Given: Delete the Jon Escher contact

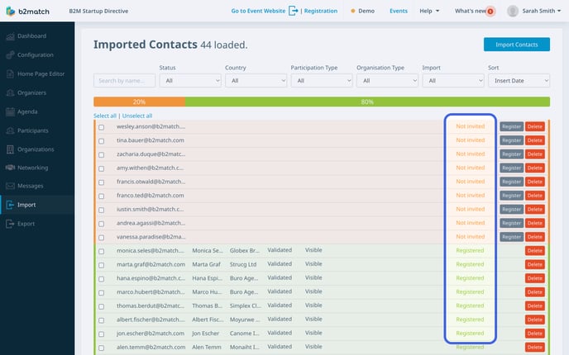Looking at the screenshot, I should (x=535, y=334).
